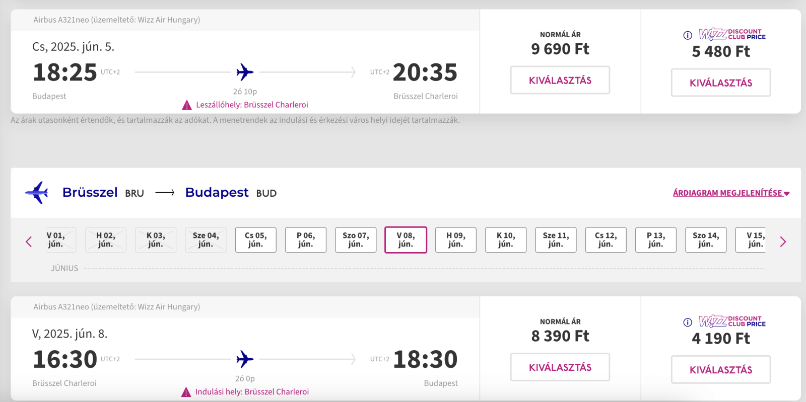806x402 pixels.
Task: Click Kiválasztás under the 4 190 Ft club price
Action: (x=721, y=370)
